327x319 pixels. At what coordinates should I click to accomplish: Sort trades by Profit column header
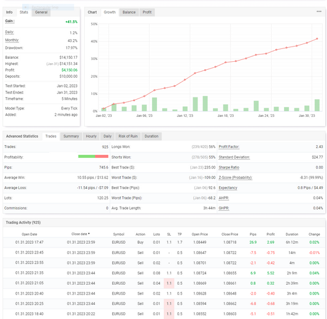click(271, 235)
